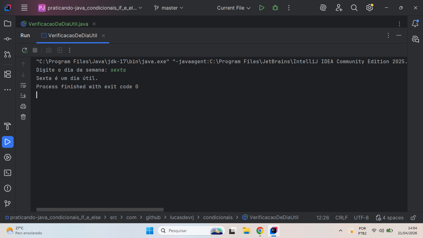The width and height of the screenshot is (423, 238).
Task: Change UTF-8 file encoding
Action: (361, 218)
